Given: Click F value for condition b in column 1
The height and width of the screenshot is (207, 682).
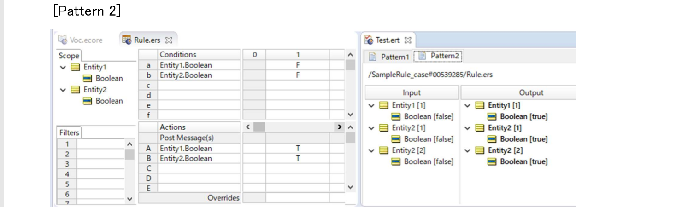Looking at the screenshot, I should [298, 75].
